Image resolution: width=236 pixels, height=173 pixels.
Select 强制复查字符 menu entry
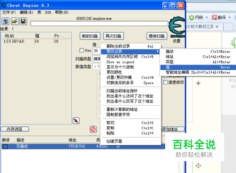coord(130,115)
